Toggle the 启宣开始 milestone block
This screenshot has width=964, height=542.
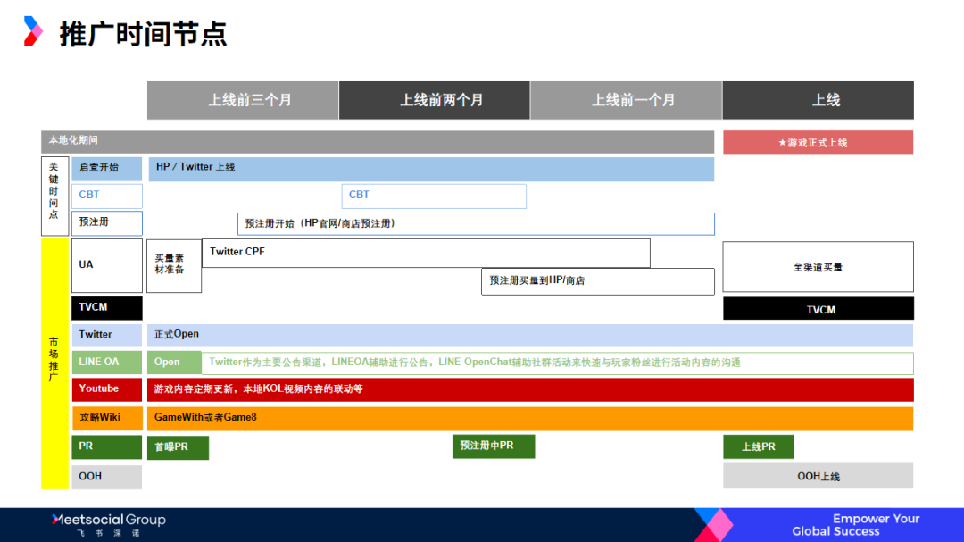tap(106, 168)
